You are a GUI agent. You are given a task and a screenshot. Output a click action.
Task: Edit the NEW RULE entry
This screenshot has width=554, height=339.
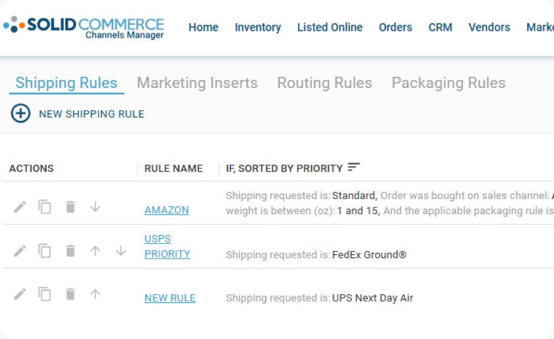(20, 294)
